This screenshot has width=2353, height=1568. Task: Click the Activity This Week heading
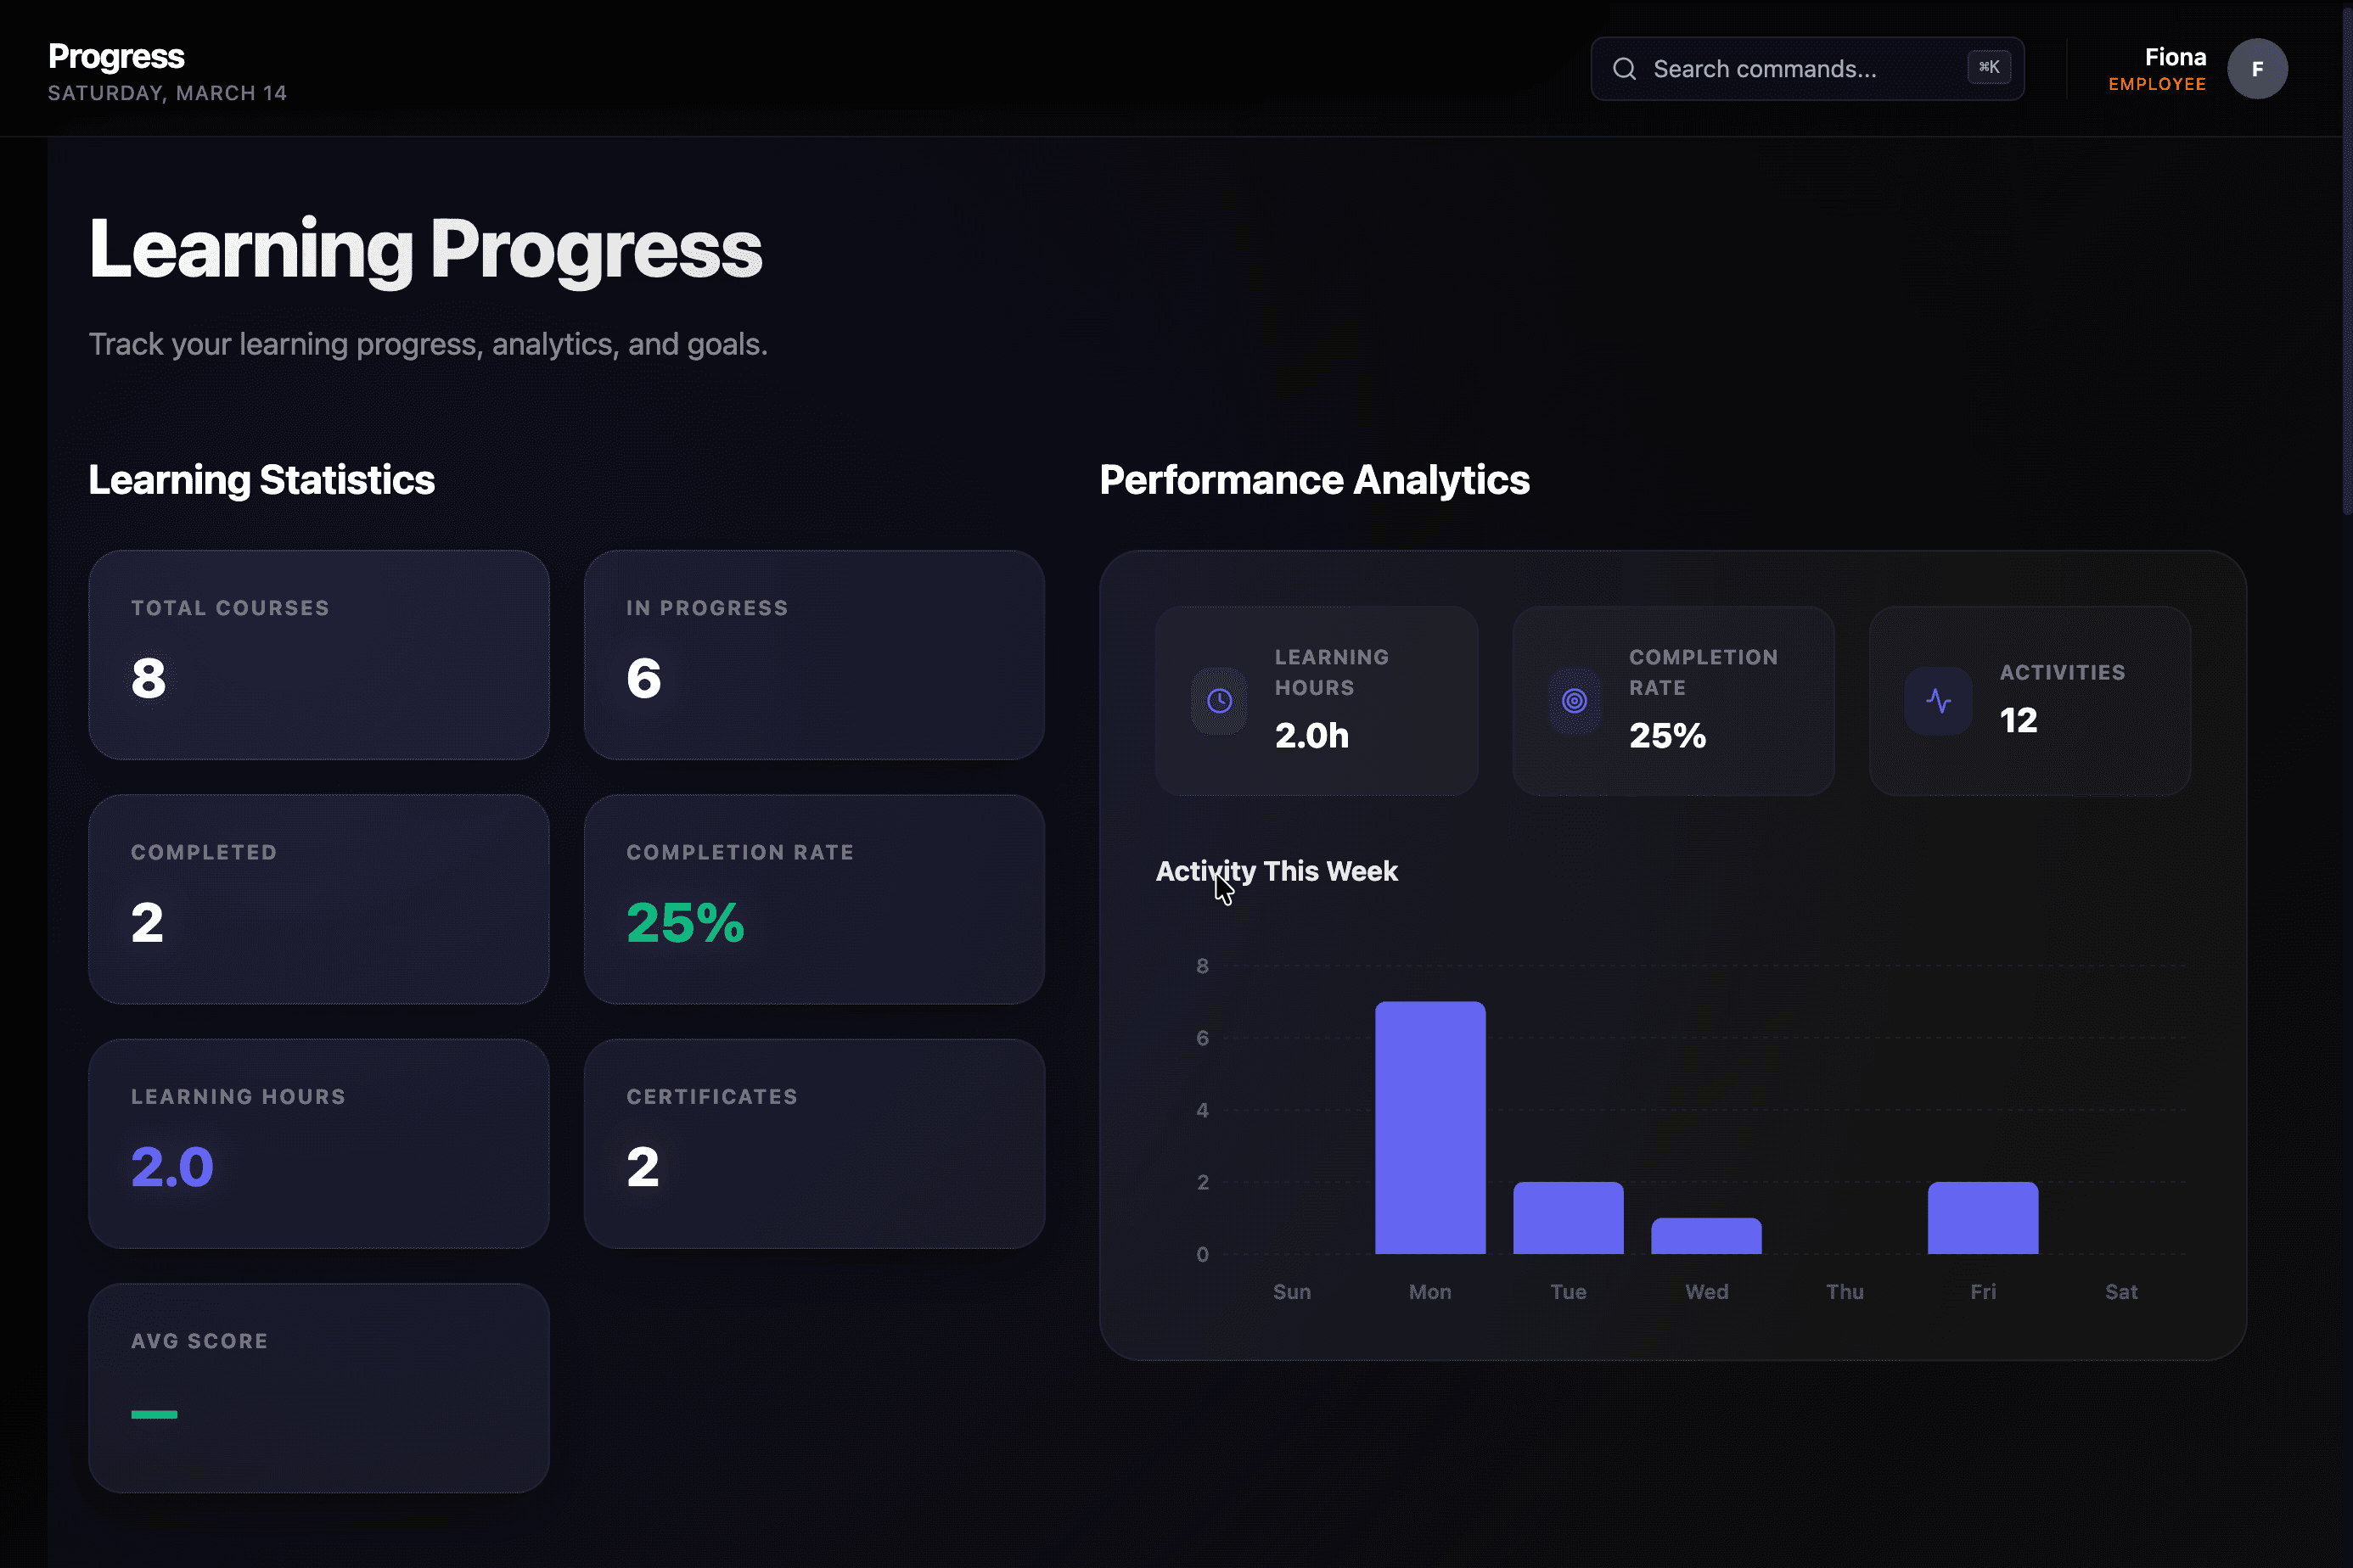click(x=1277, y=871)
